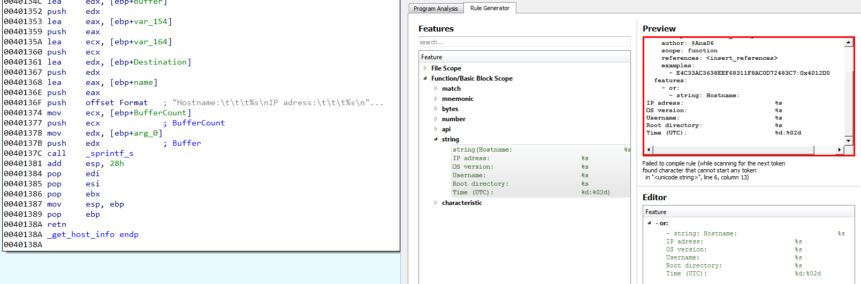Click 'offset Format' operand in disassembly
The width and height of the screenshot is (861, 284).
tap(117, 102)
